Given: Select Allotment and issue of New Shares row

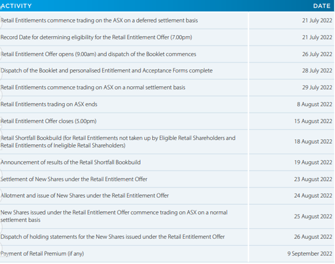Looking at the screenshot, I should point(85,195).
